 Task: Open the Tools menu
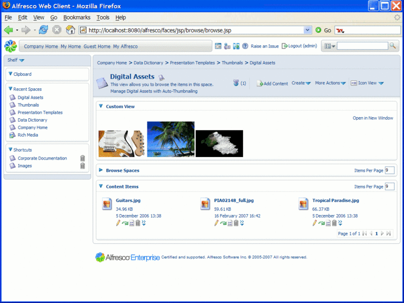(103, 17)
